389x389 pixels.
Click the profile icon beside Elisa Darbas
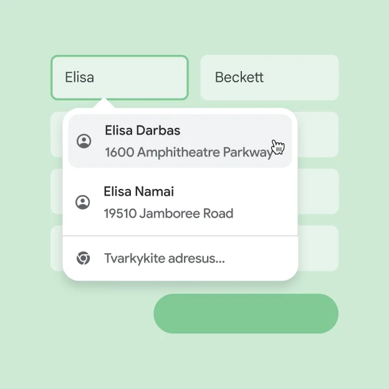84,141
